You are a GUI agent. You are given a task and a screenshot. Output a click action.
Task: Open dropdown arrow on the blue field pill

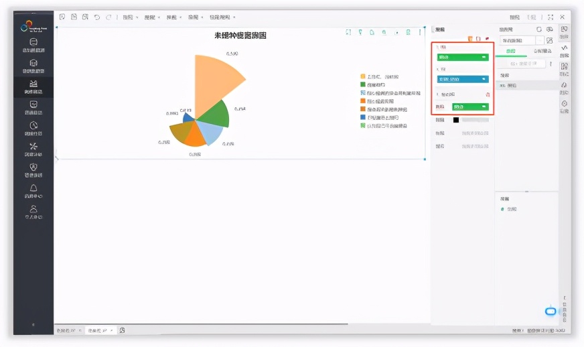[x=484, y=79]
